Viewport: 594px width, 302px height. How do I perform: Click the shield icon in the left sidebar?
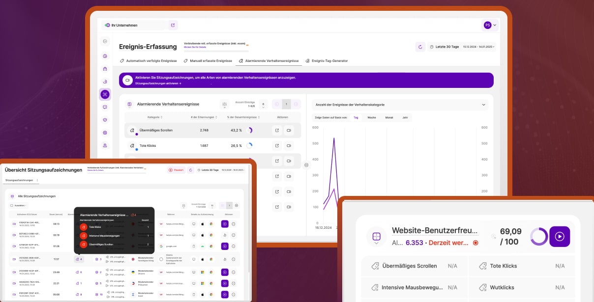click(x=105, y=120)
